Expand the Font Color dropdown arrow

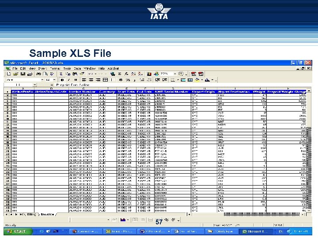point(212,80)
